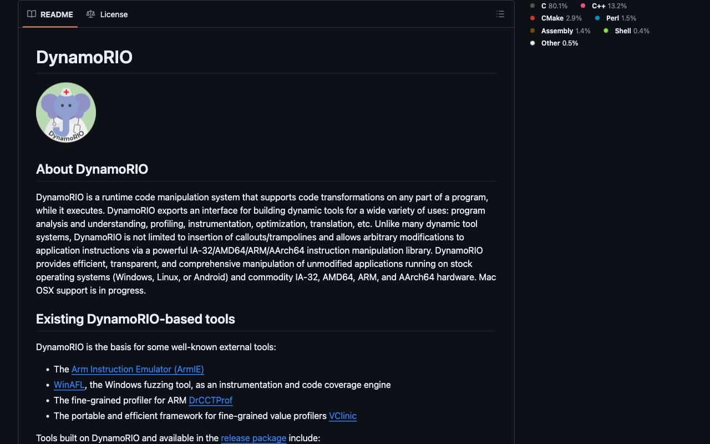This screenshot has height=444, width=710.
Task: Click the book icon beside README
Action: 32,14
